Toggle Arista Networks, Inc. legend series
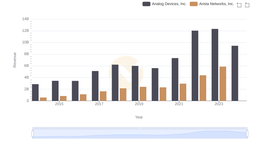The height and width of the screenshot is (146, 253). [212, 4]
